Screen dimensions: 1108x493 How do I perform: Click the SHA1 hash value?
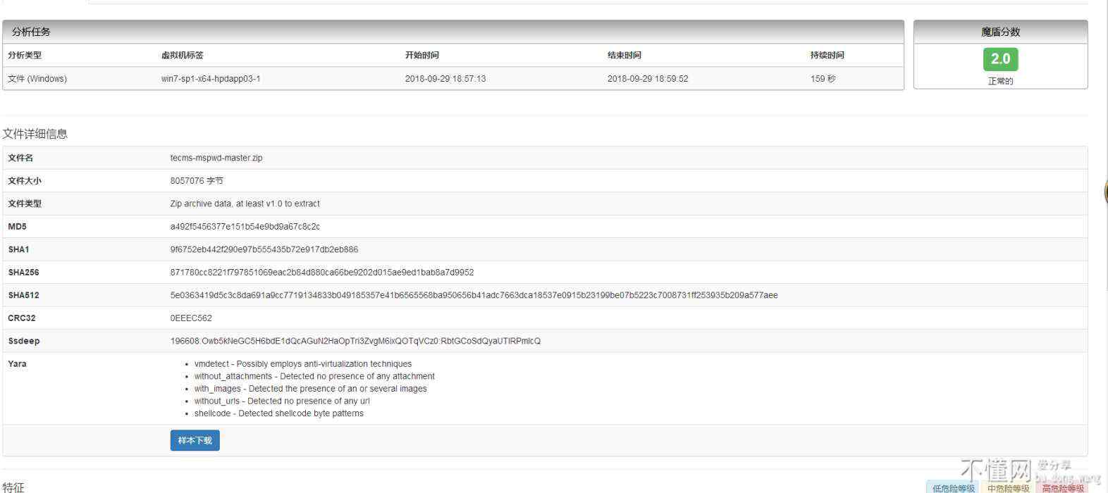click(264, 249)
